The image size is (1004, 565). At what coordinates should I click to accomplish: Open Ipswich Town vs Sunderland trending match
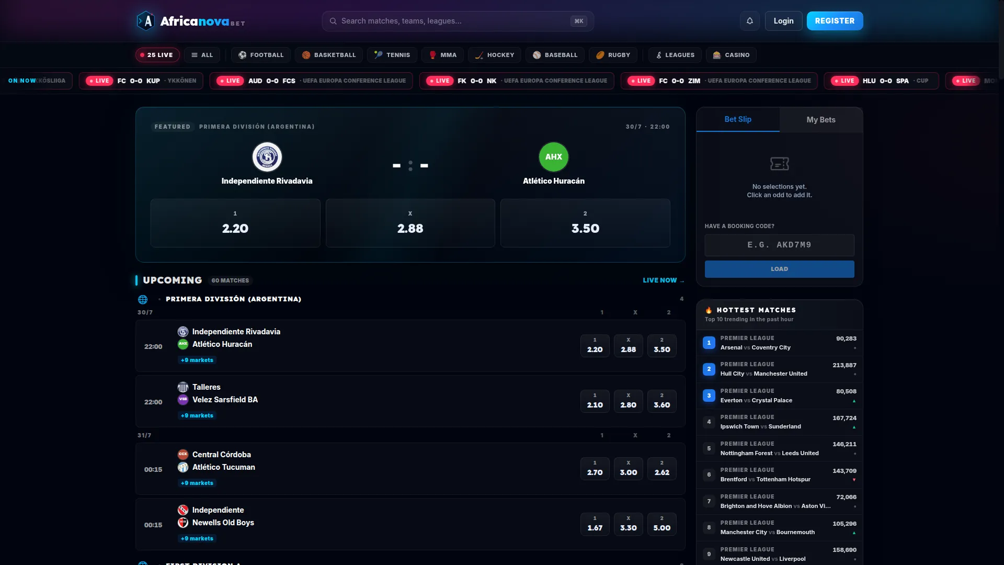click(x=779, y=422)
